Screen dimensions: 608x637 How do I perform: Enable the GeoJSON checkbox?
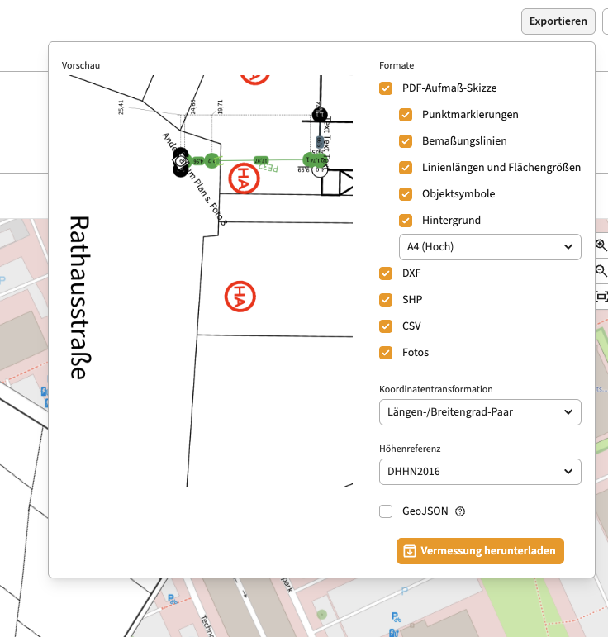coord(386,511)
